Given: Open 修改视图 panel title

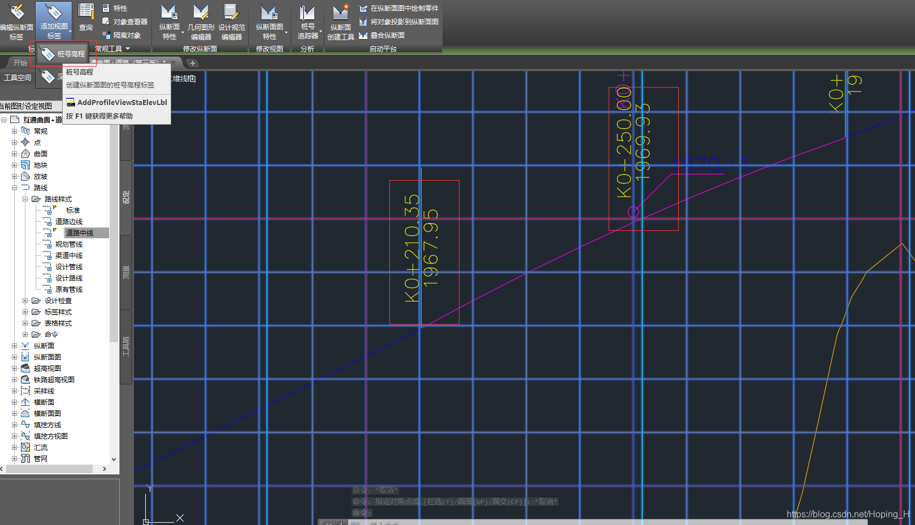Looking at the screenshot, I should [270, 49].
